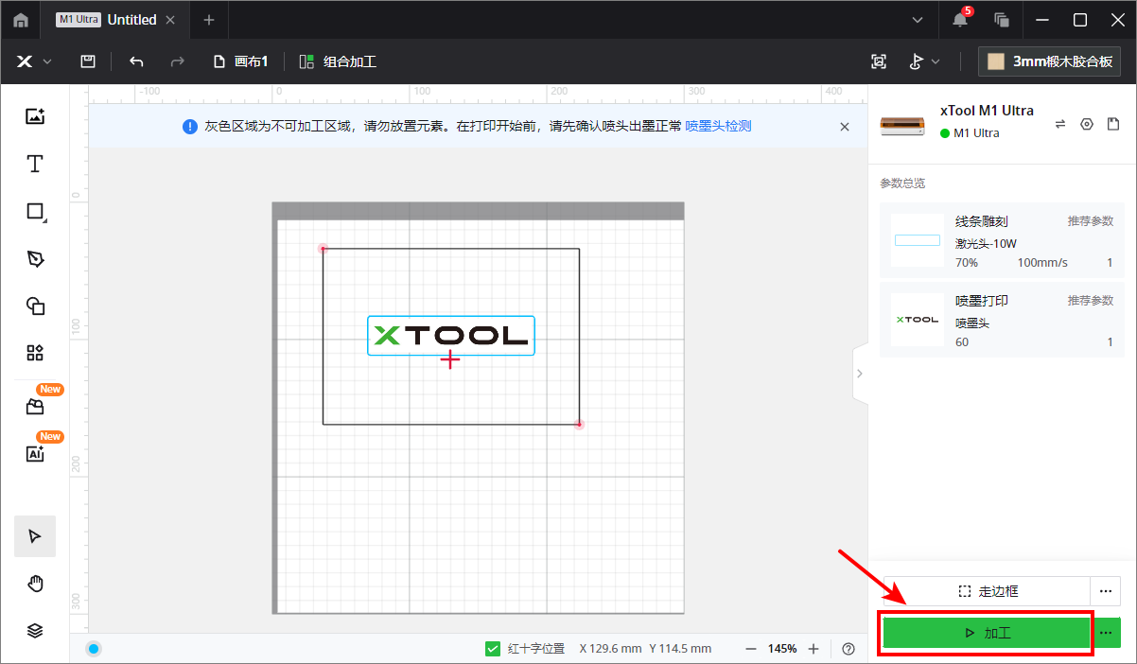This screenshot has width=1137, height=664.
Task: Go to the Home screen icon
Action: click(x=21, y=20)
